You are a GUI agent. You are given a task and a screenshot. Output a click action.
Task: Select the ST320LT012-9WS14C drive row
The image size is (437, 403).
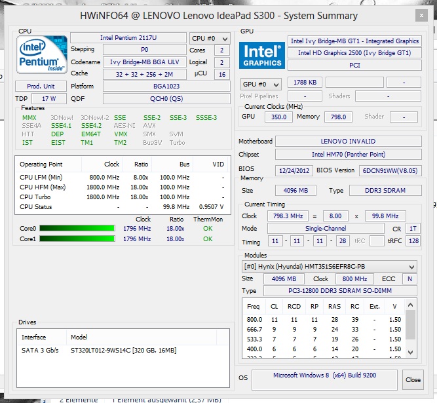tap(123, 351)
